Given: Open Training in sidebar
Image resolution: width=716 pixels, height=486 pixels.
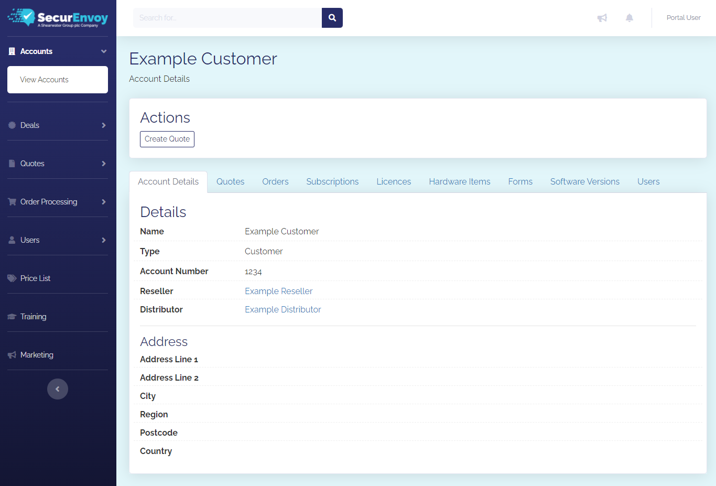Looking at the screenshot, I should (x=33, y=317).
